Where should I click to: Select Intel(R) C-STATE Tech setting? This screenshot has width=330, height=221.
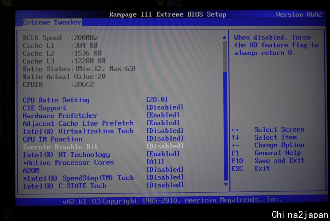(x=64, y=186)
